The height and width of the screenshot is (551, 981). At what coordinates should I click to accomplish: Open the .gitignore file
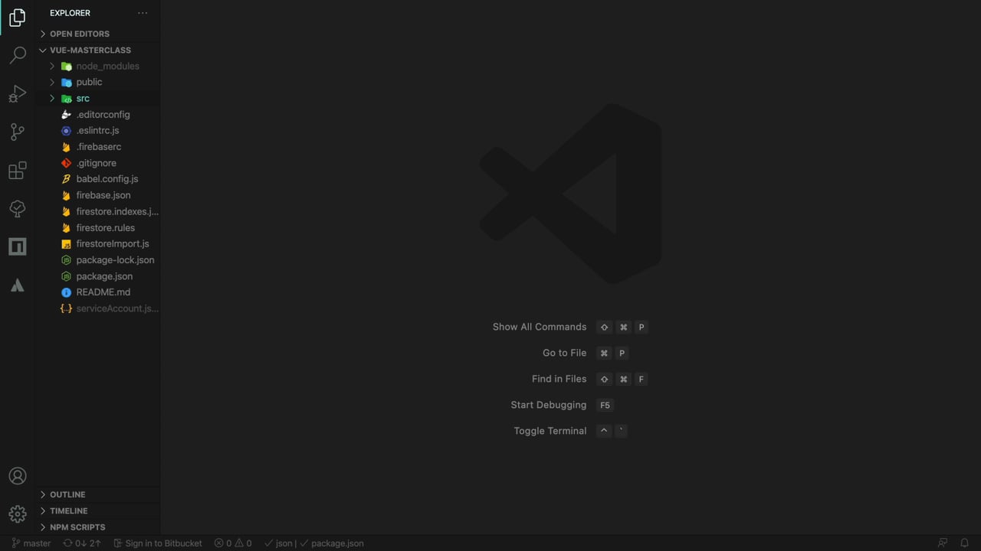tap(97, 163)
